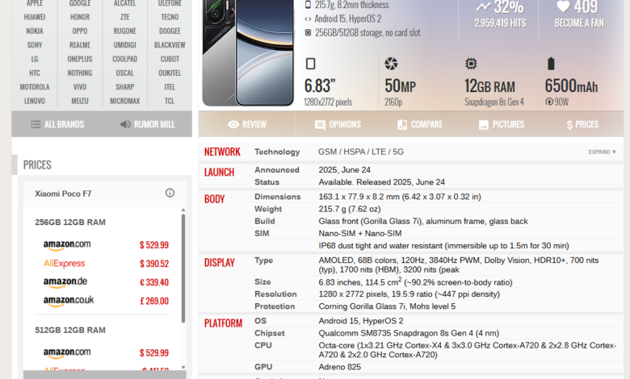Click the Compare phones icon
The height and width of the screenshot is (379, 630).
click(401, 125)
